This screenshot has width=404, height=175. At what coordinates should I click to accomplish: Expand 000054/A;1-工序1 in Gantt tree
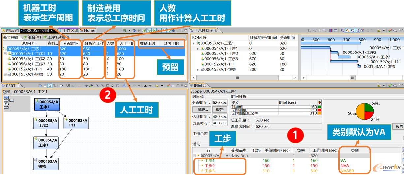pyautogui.click(x=198, y=48)
